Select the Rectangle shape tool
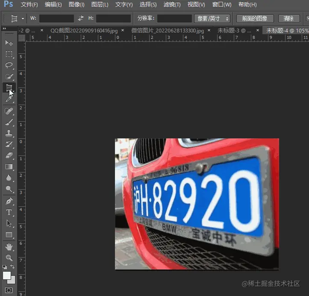 point(9,234)
